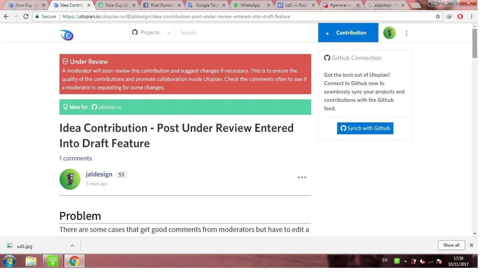Viewport: 498px width, 279px height.
Task: Open Windows Explorer from the taskbar
Action: point(31,261)
